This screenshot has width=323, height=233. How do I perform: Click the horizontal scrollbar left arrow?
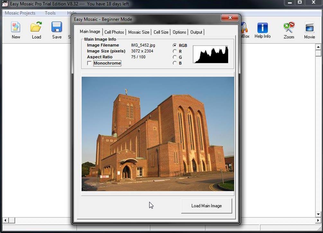tap(5, 220)
